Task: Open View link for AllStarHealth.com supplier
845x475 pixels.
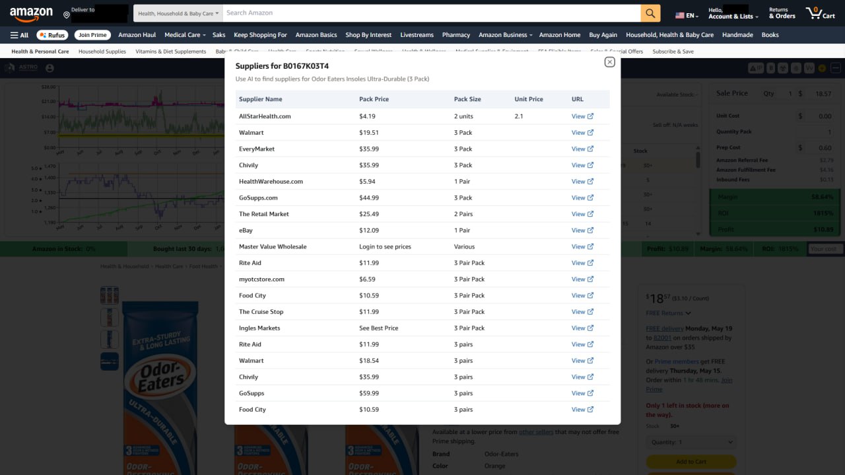Action: click(582, 116)
